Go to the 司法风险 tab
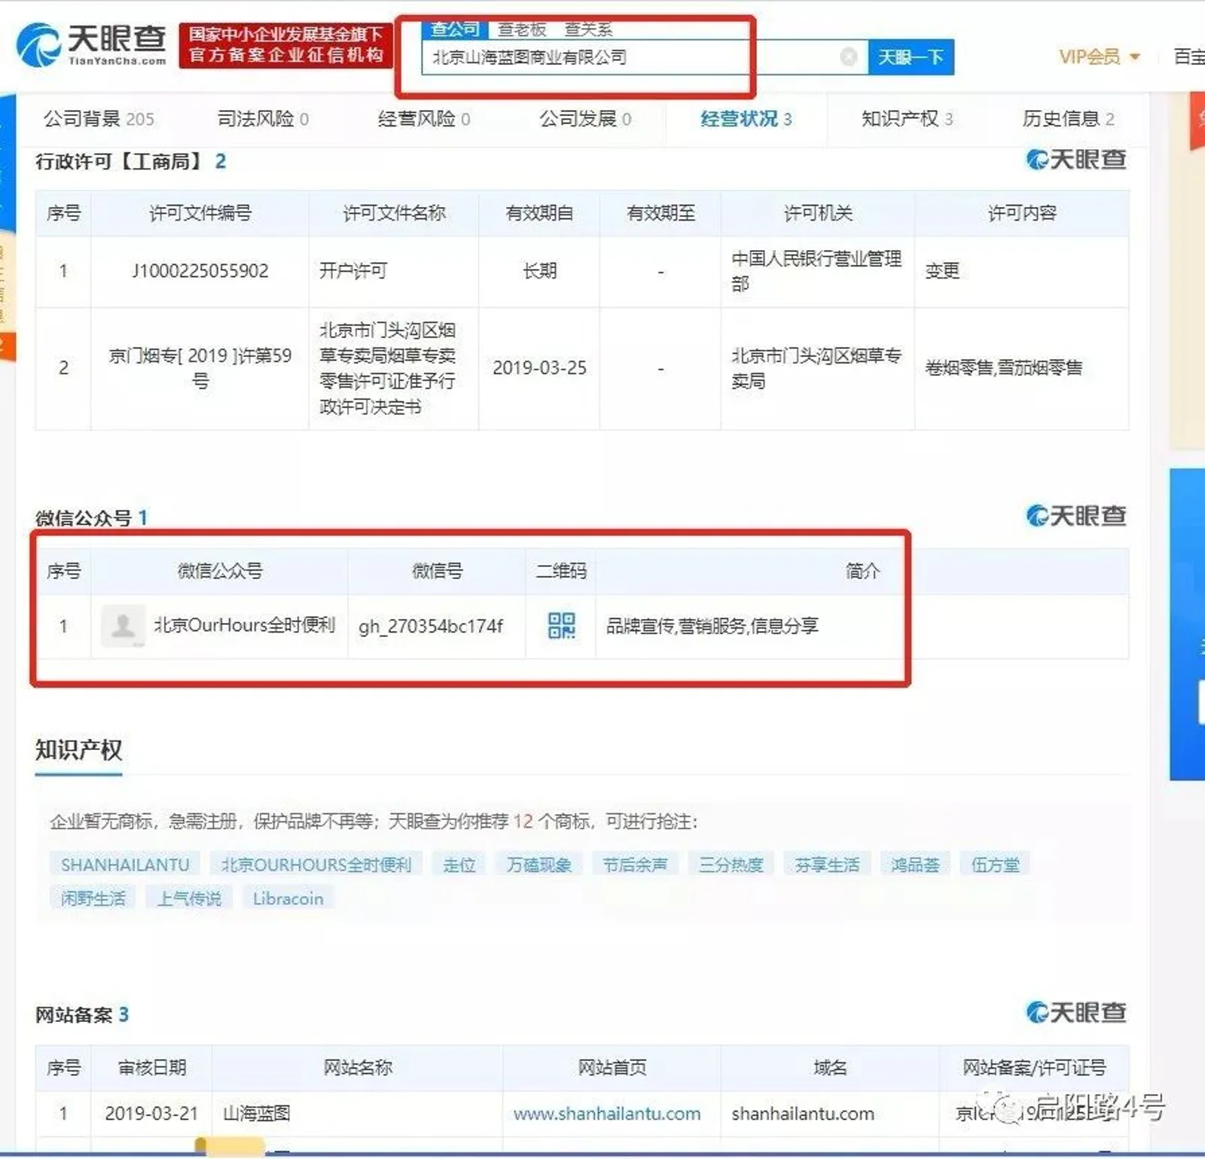This screenshot has width=1205, height=1159. pyautogui.click(x=262, y=119)
